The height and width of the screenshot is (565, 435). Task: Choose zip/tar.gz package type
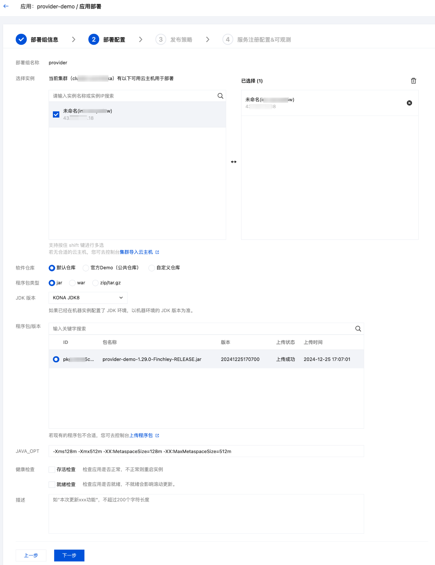pyautogui.click(x=95, y=283)
